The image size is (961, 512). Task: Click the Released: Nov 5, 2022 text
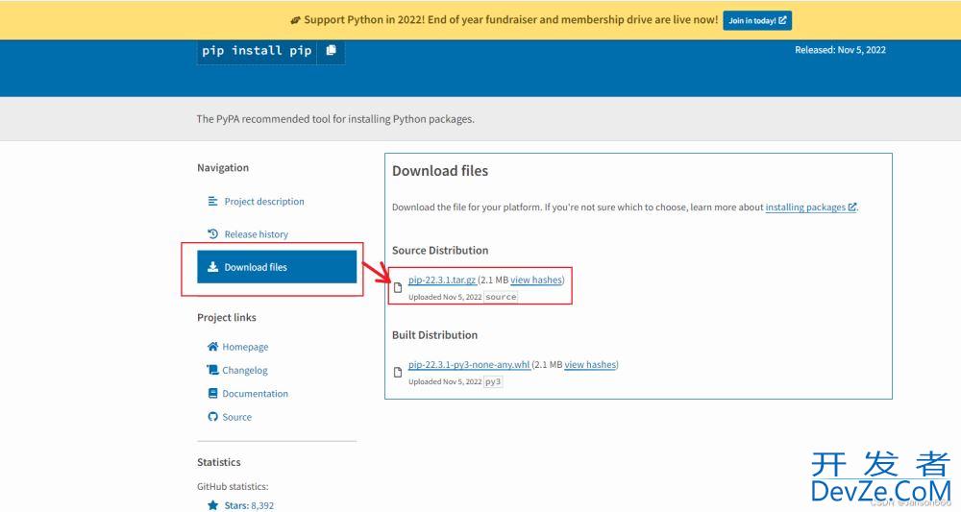[x=840, y=50]
